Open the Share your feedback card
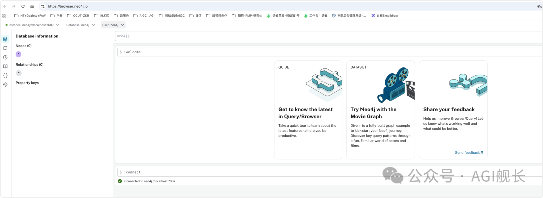This screenshot has width=543, height=198. pos(454,110)
